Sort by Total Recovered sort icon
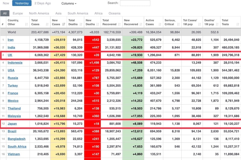The width and height of the screenshot is (241, 160). pos(119,24)
